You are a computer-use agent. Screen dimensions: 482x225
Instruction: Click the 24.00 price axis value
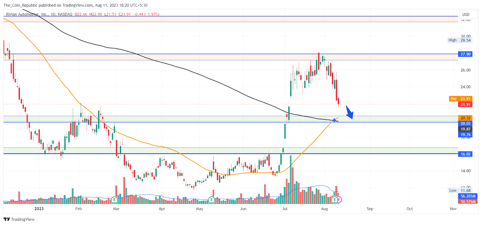click(x=465, y=87)
